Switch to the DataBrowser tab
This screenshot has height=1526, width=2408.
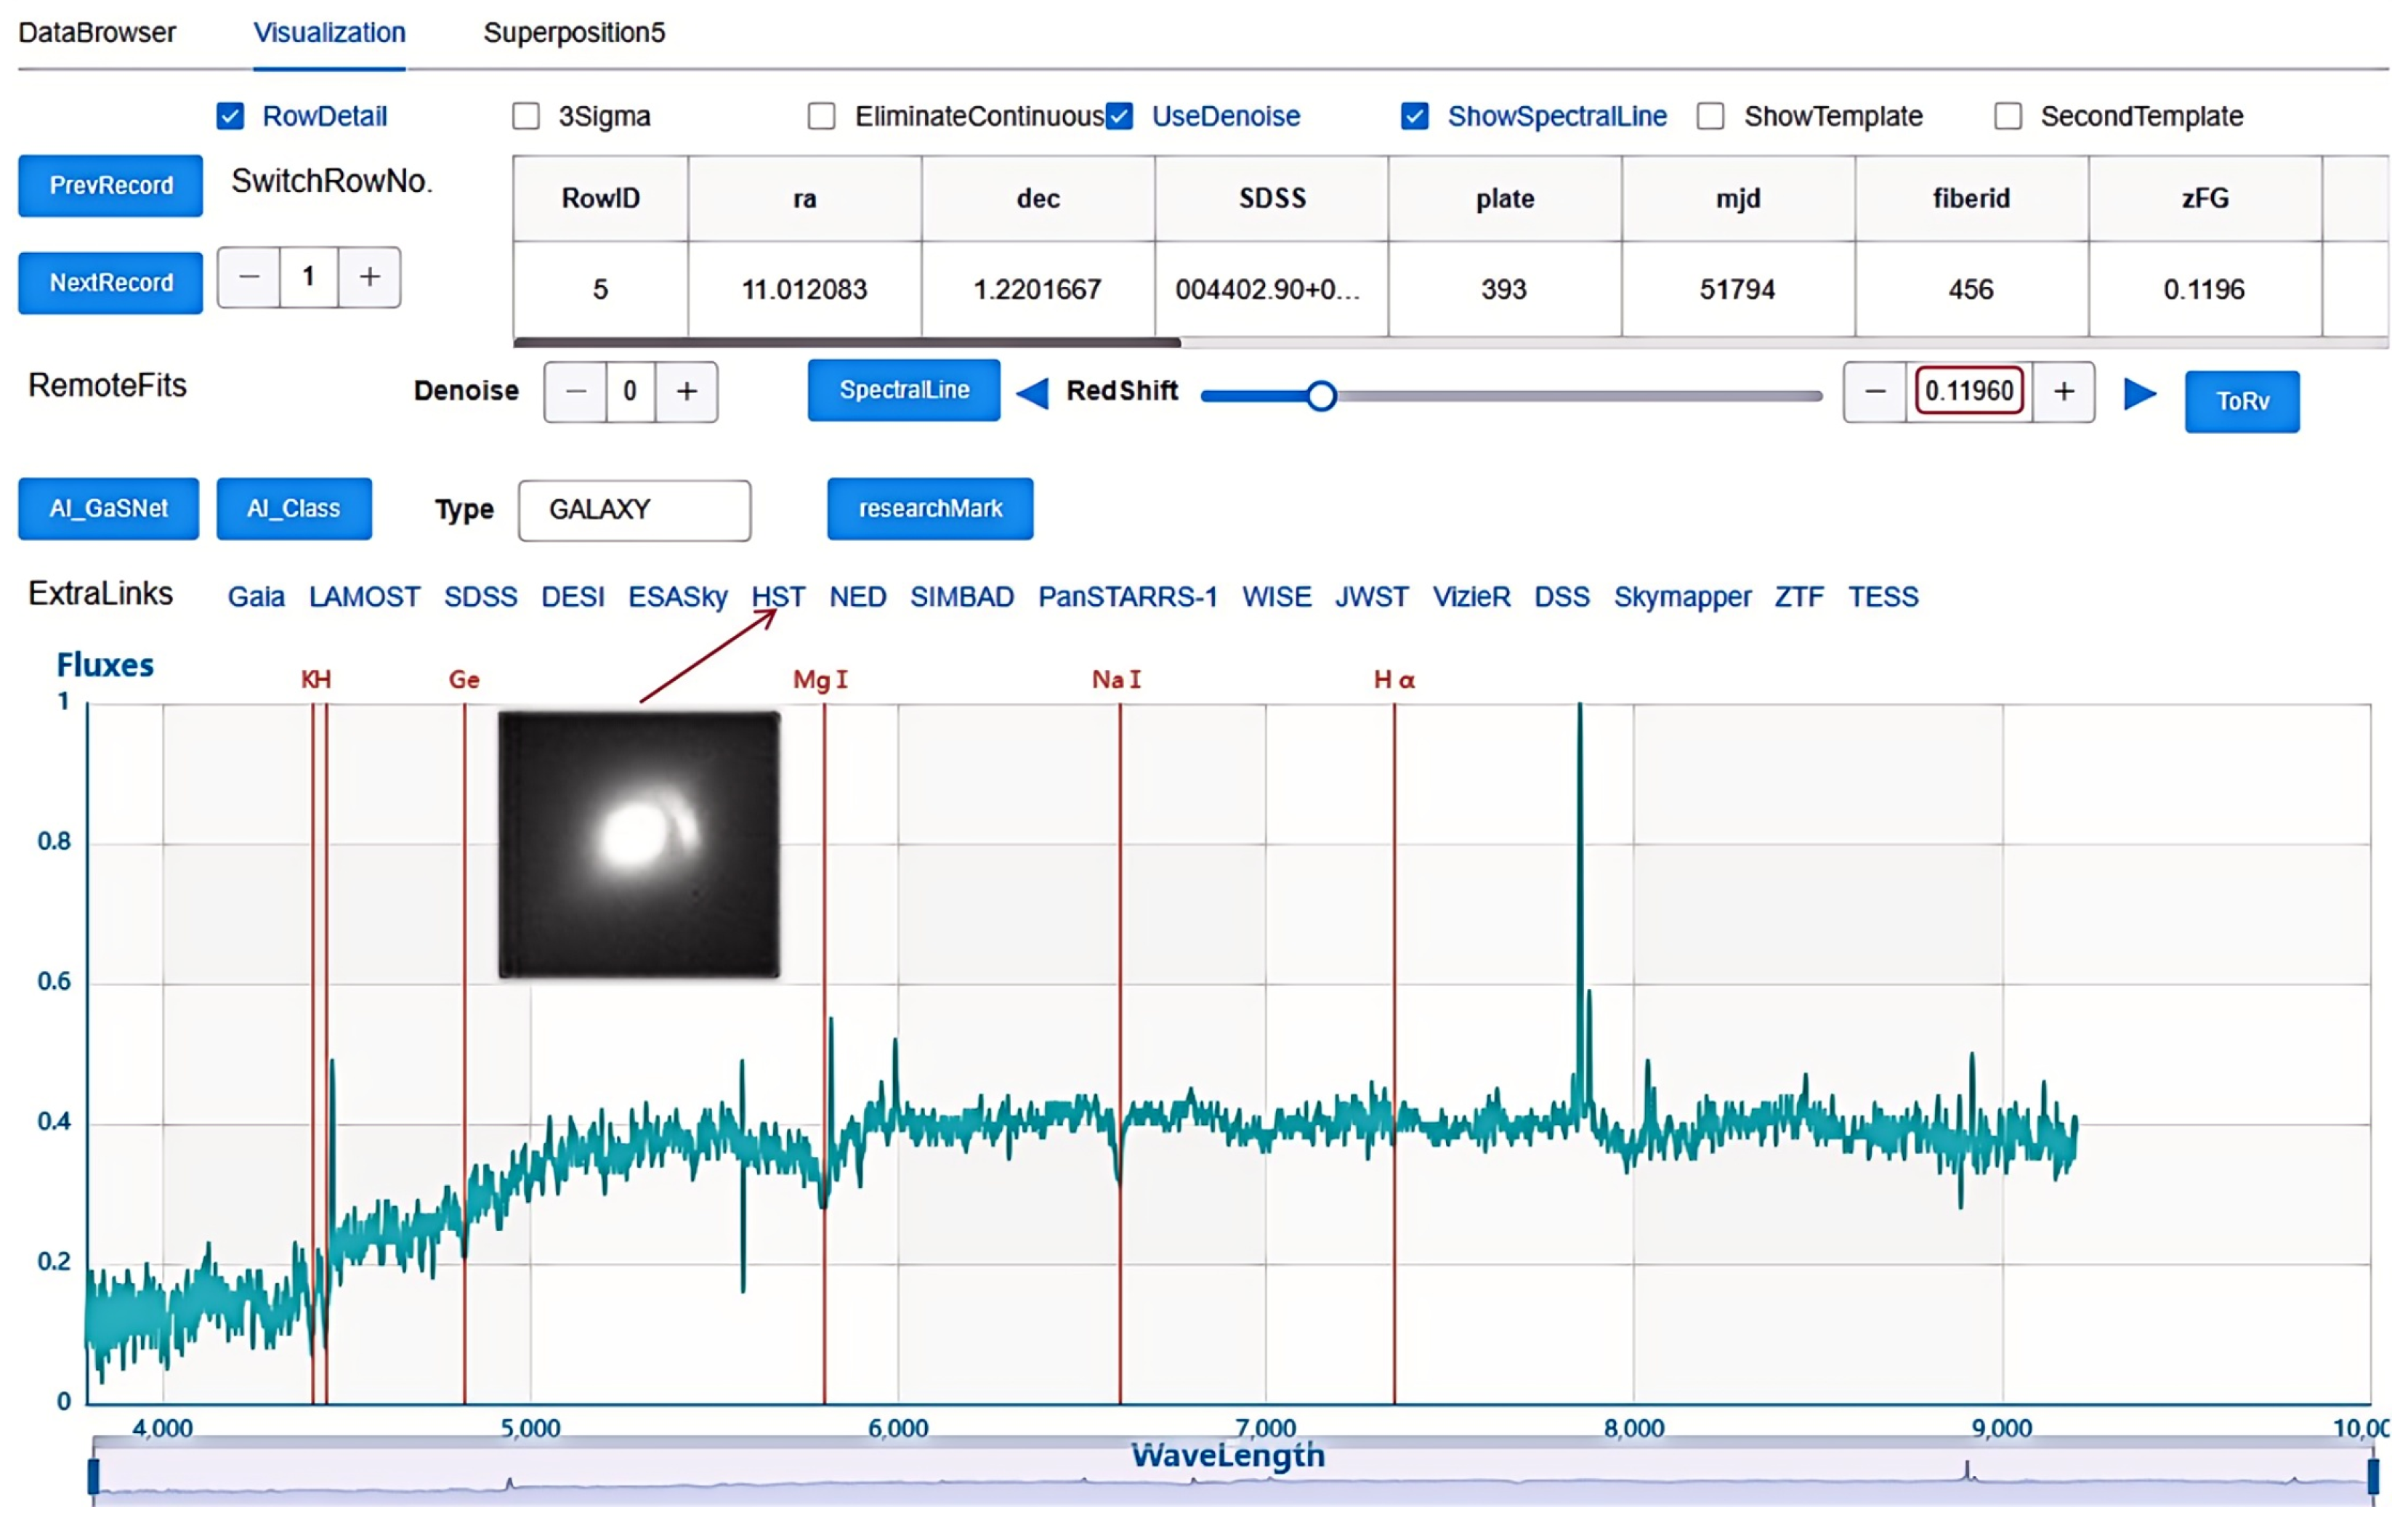pos(96,32)
